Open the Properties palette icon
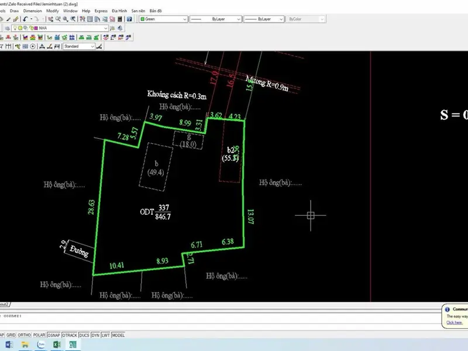The image size is (468, 351). (82, 19)
